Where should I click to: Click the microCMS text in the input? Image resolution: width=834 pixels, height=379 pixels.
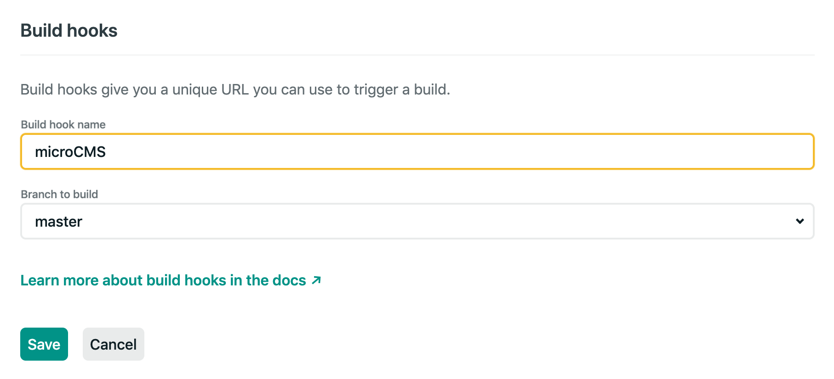coord(70,152)
